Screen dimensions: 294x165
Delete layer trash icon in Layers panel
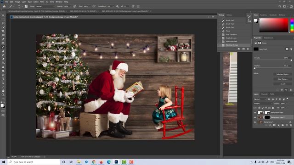tap(291, 125)
